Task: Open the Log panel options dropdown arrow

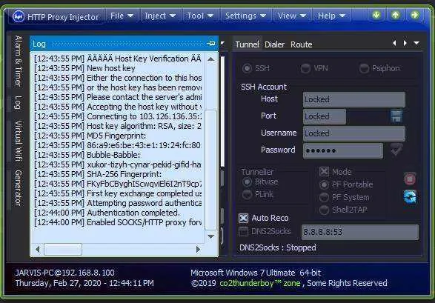Action: click(222, 44)
